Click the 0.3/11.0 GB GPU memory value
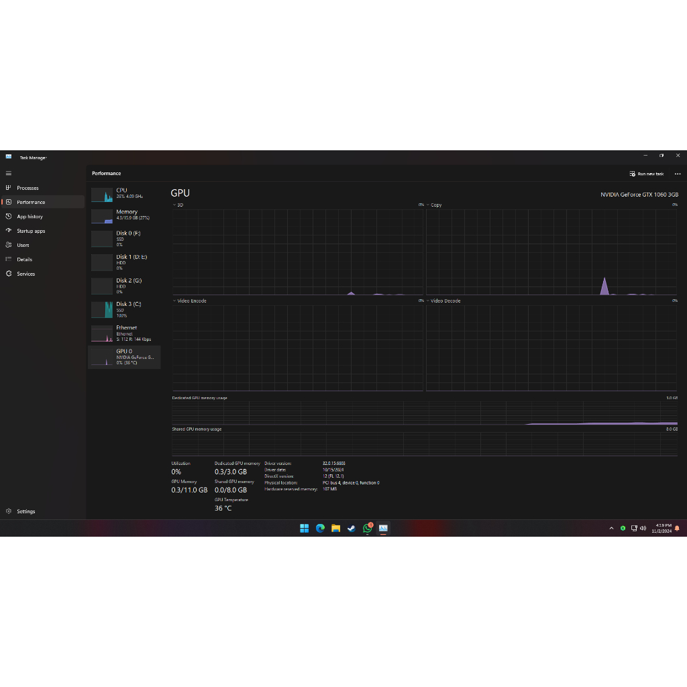The height and width of the screenshot is (687, 687). tap(189, 490)
